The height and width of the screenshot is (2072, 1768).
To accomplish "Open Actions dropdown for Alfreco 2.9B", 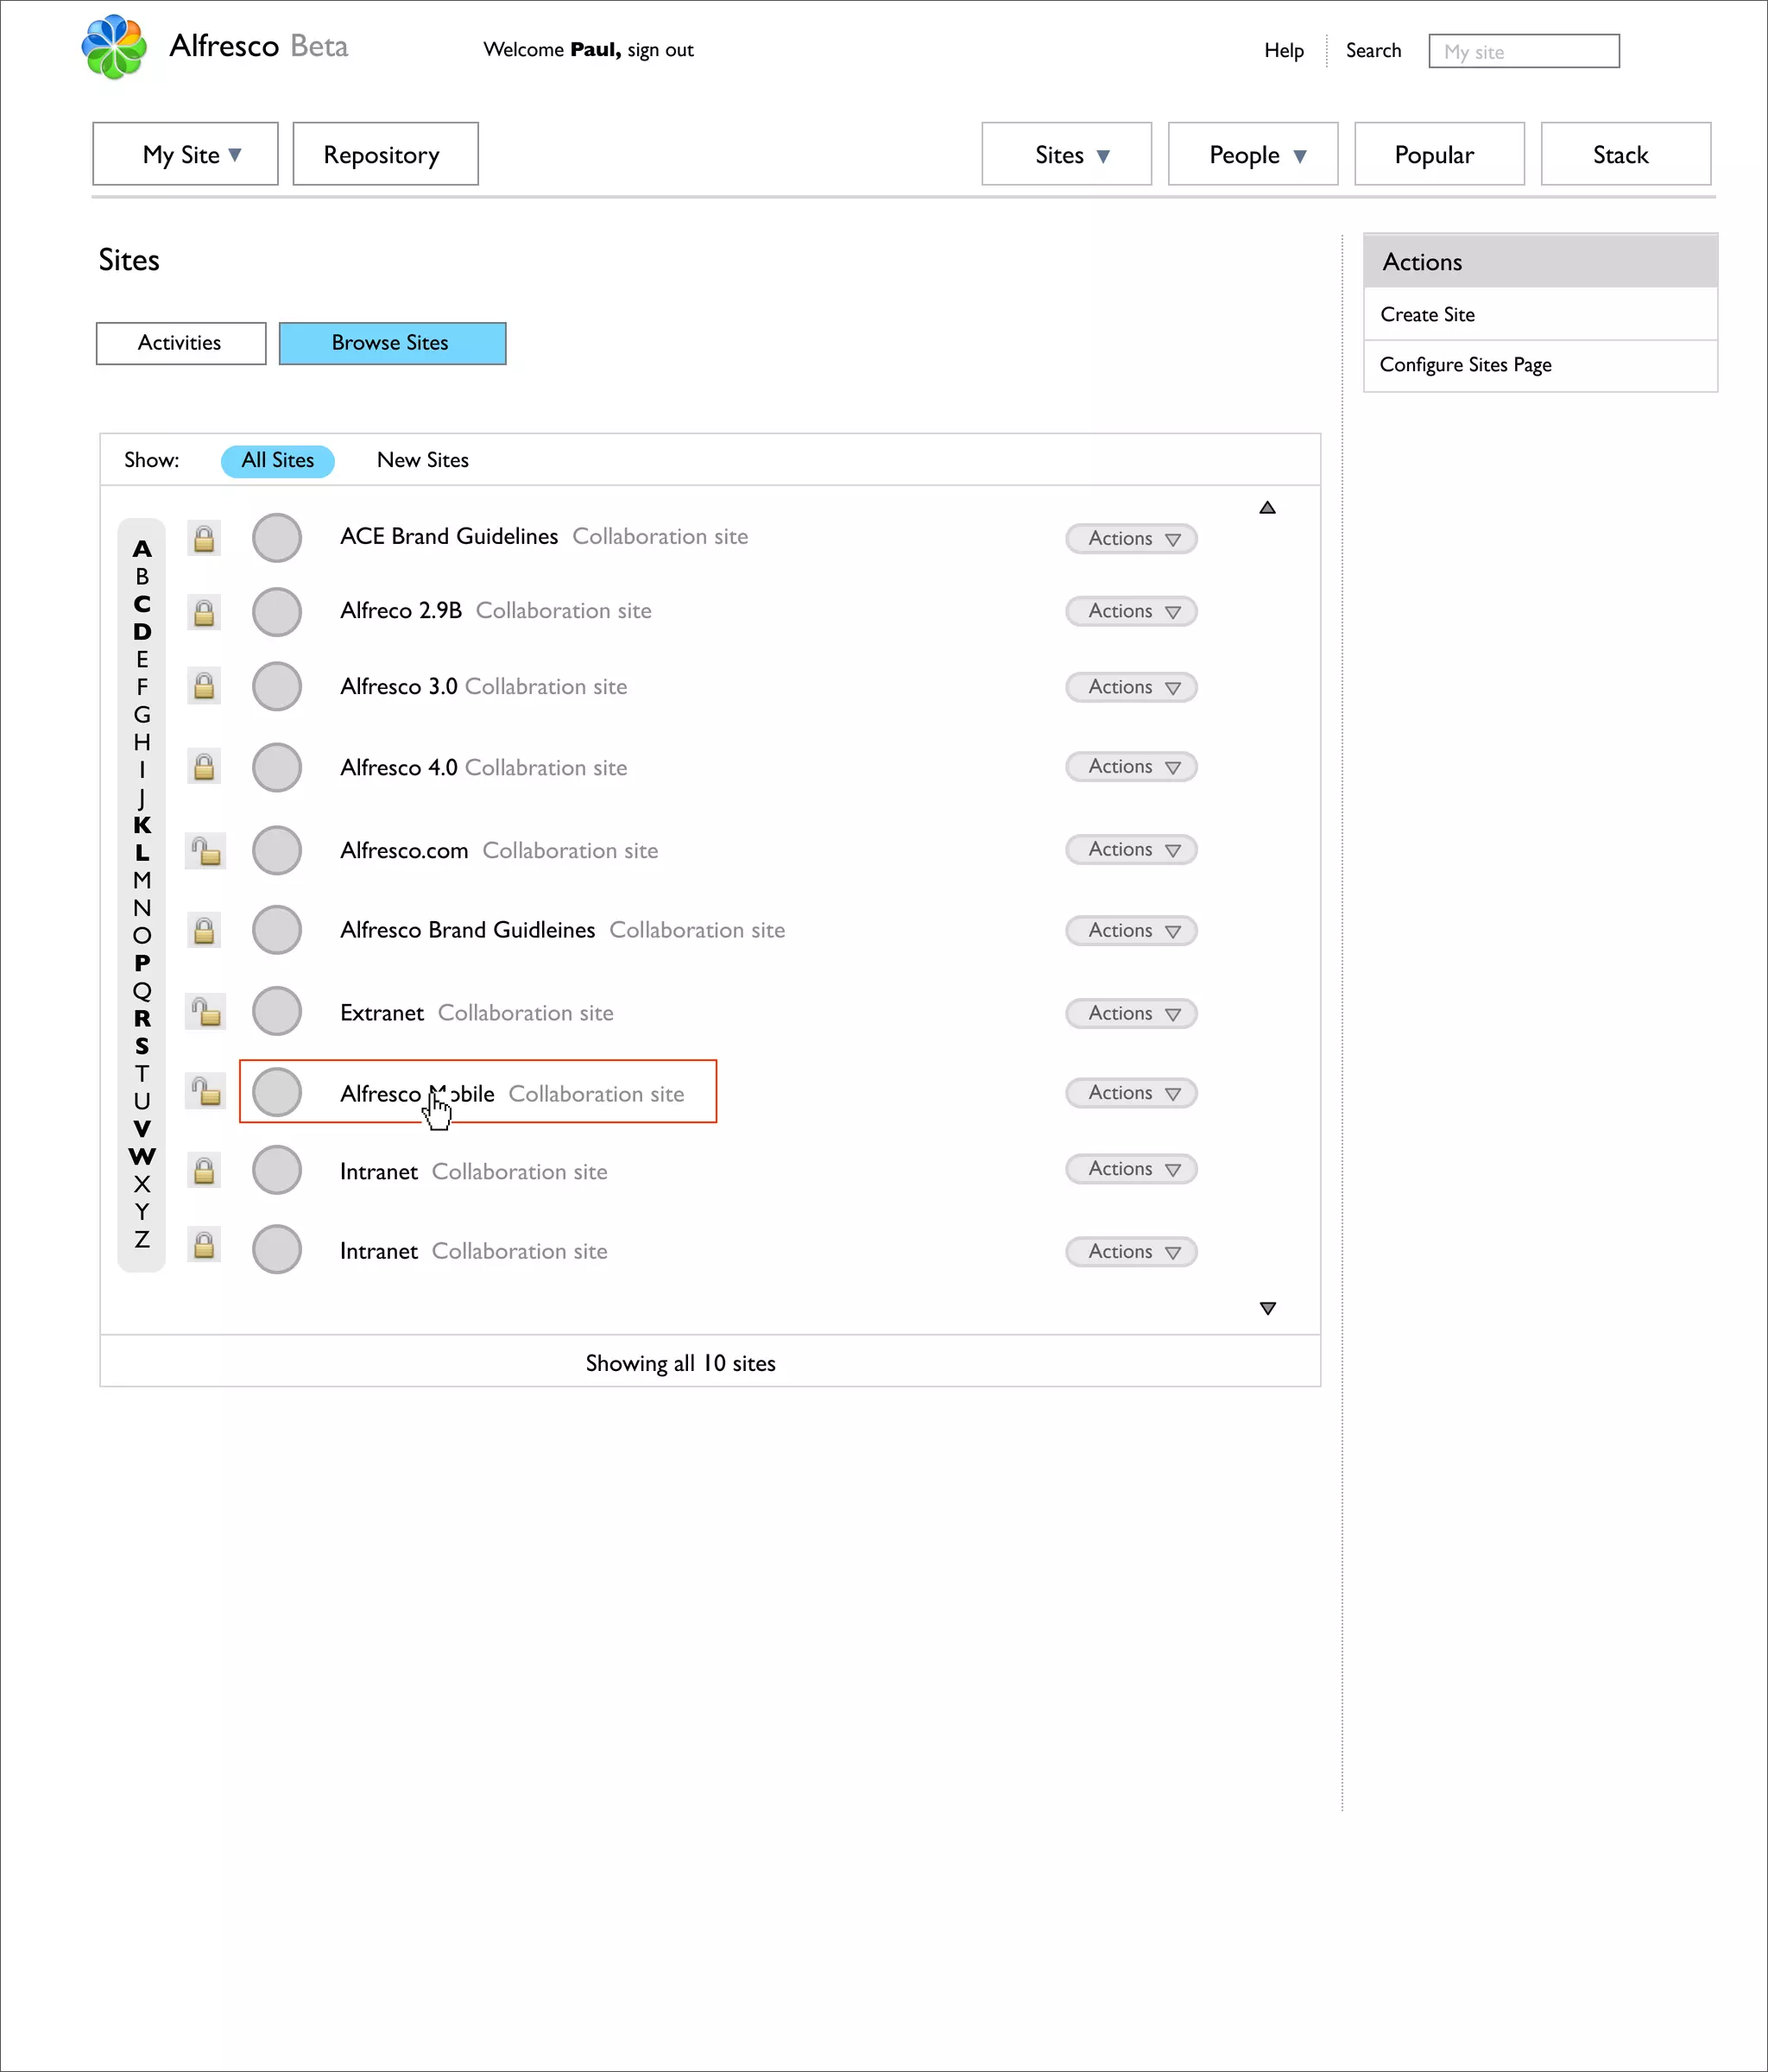I will click(1131, 611).
